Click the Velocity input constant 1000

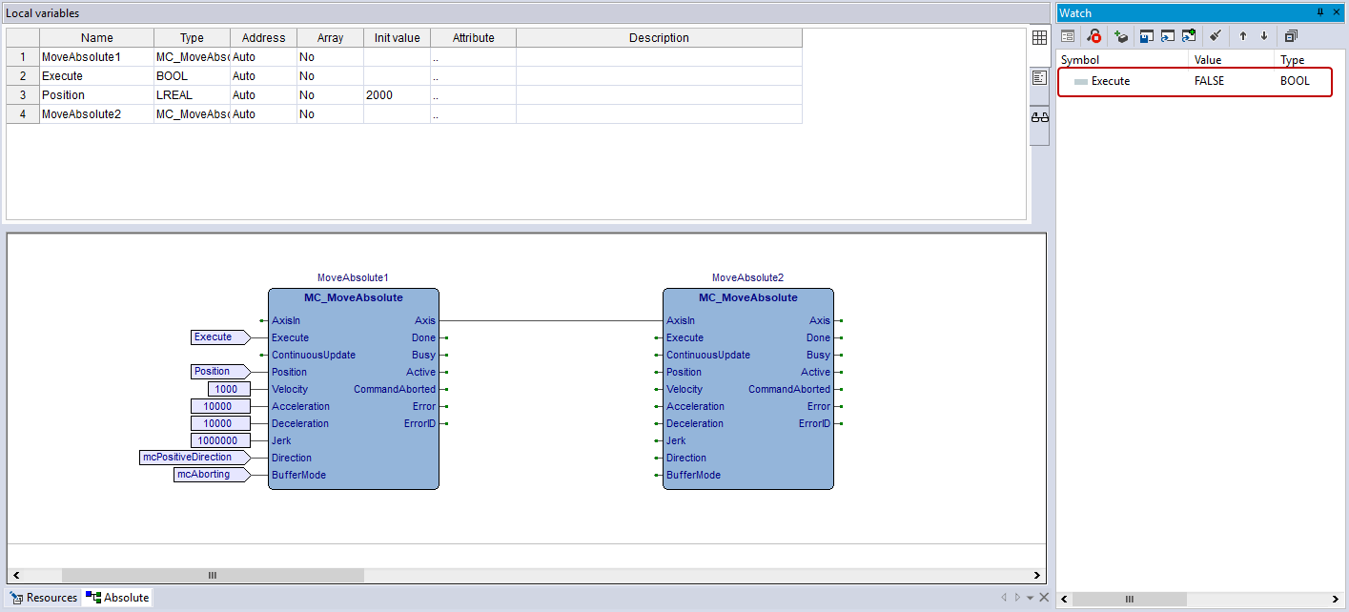pyautogui.click(x=229, y=389)
